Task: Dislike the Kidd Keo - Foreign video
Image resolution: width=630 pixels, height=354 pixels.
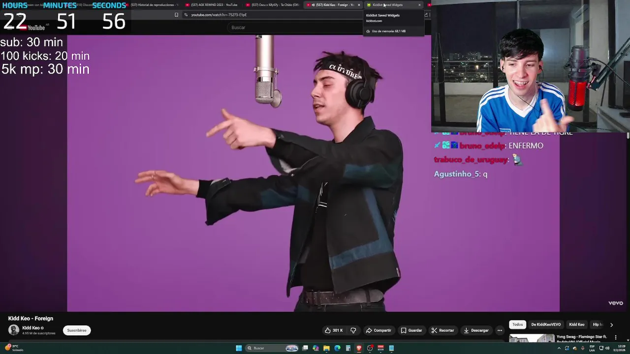Action: (353, 330)
